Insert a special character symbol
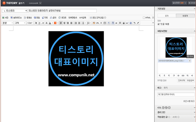This screenshot has height=122, width=196. coord(101,23)
